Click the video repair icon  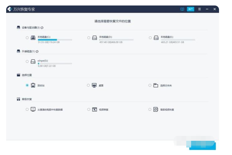click(x=94, y=109)
